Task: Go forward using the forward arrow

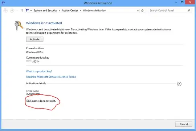Action: 12,10
